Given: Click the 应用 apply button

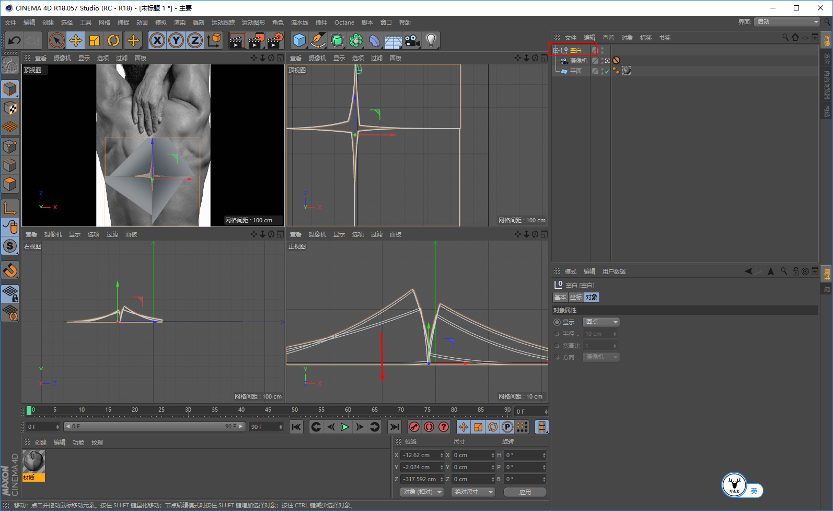Looking at the screenshot, I should click(525, 492).
